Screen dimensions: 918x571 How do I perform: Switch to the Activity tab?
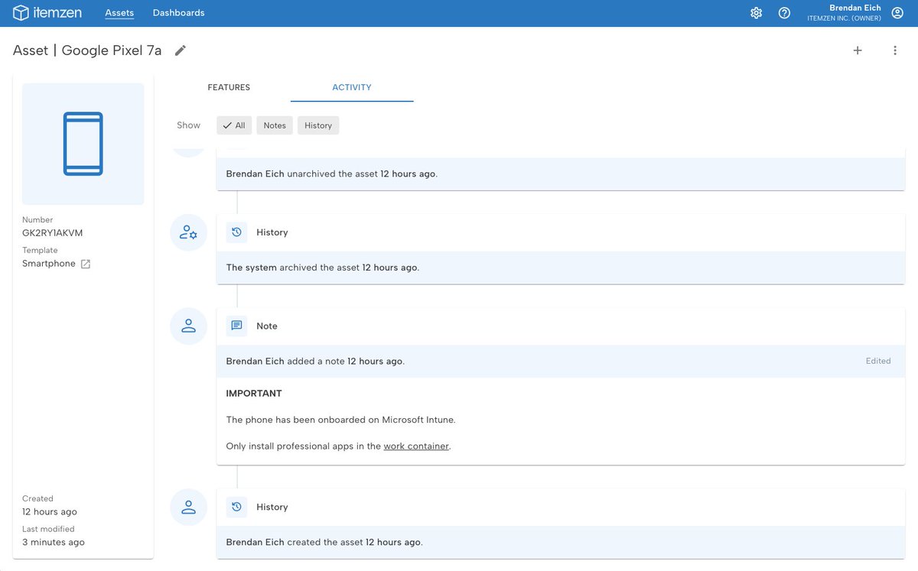click(352, 87)
